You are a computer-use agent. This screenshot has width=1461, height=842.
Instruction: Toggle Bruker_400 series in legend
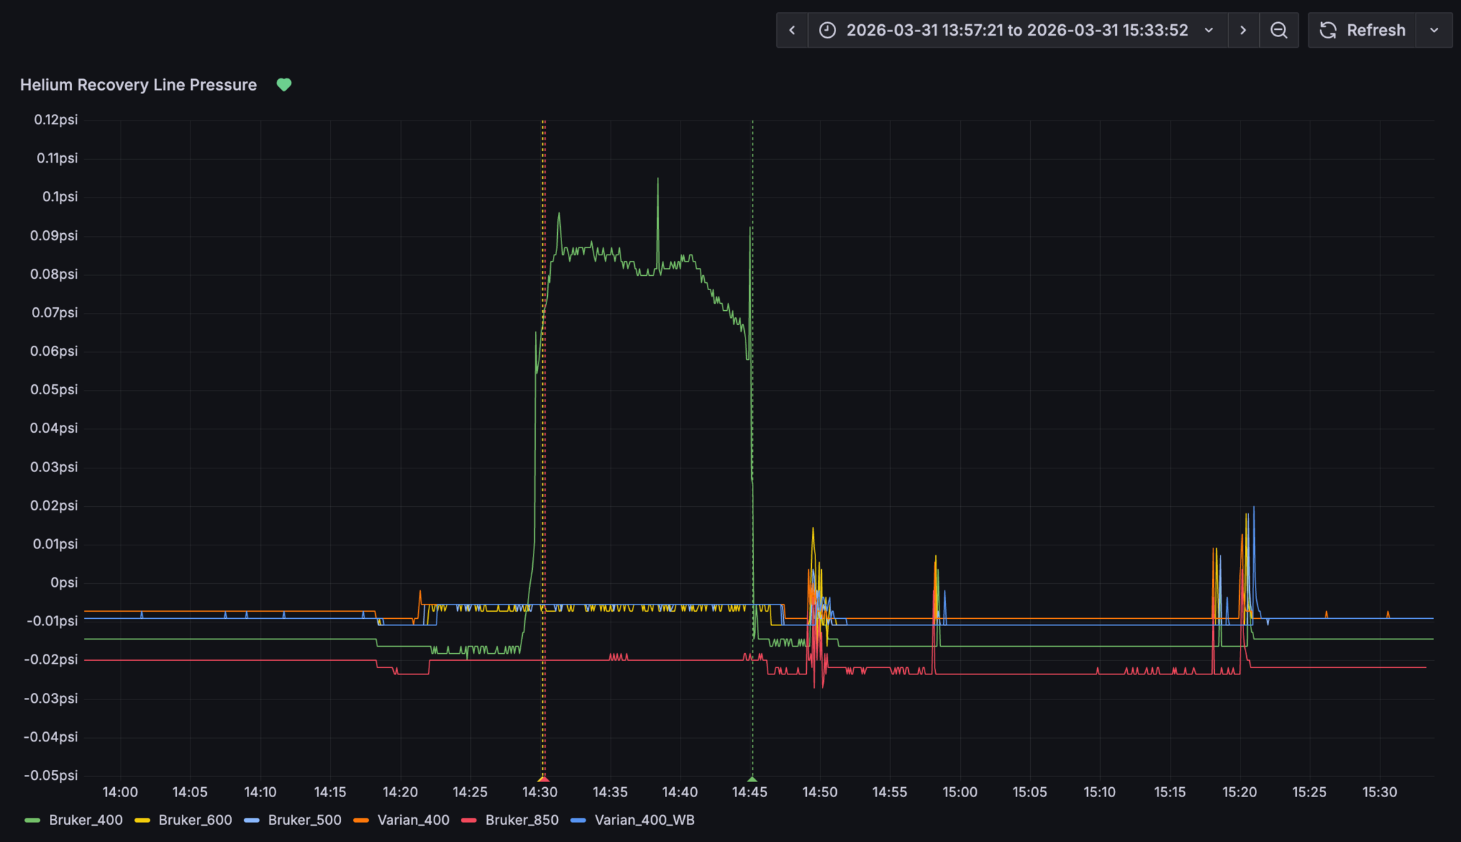click(86, 820)
